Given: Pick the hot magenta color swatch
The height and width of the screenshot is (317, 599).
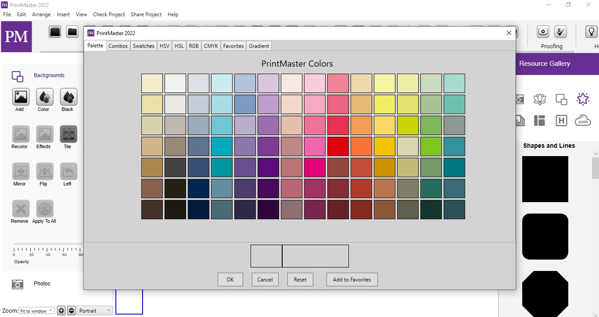Looking at the screenshot, I should click(x=315, y=167).
